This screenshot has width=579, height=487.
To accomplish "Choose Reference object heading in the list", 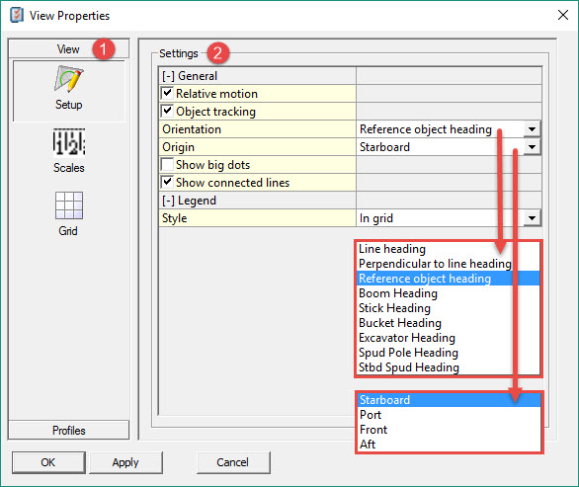I will 448,279.
